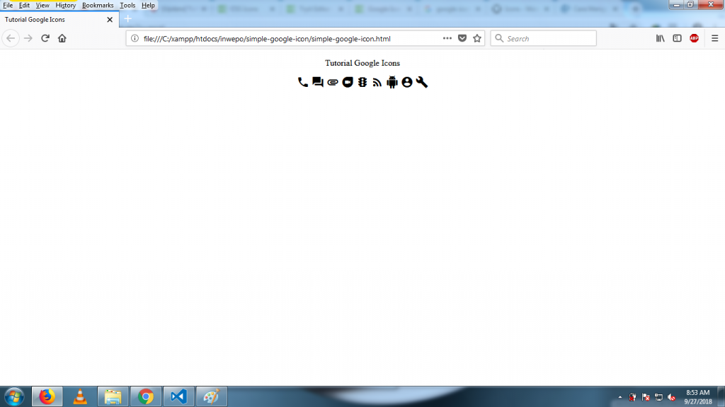
Task: Go forward one page
Action: pos(28,38)
